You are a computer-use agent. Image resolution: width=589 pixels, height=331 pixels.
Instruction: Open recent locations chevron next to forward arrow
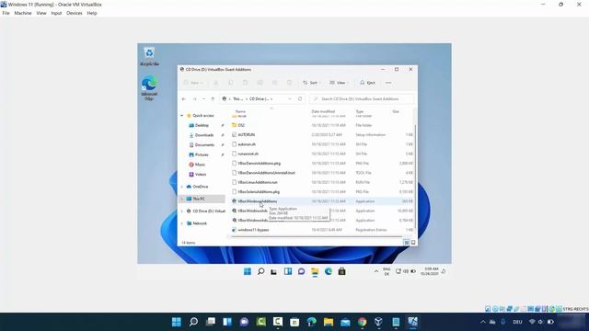point(203,99)
